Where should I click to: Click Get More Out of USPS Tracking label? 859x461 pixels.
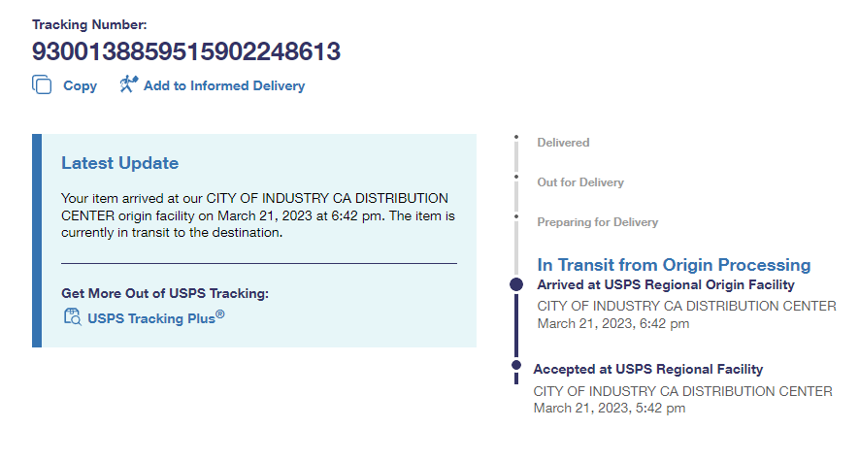tap(164, 293)
